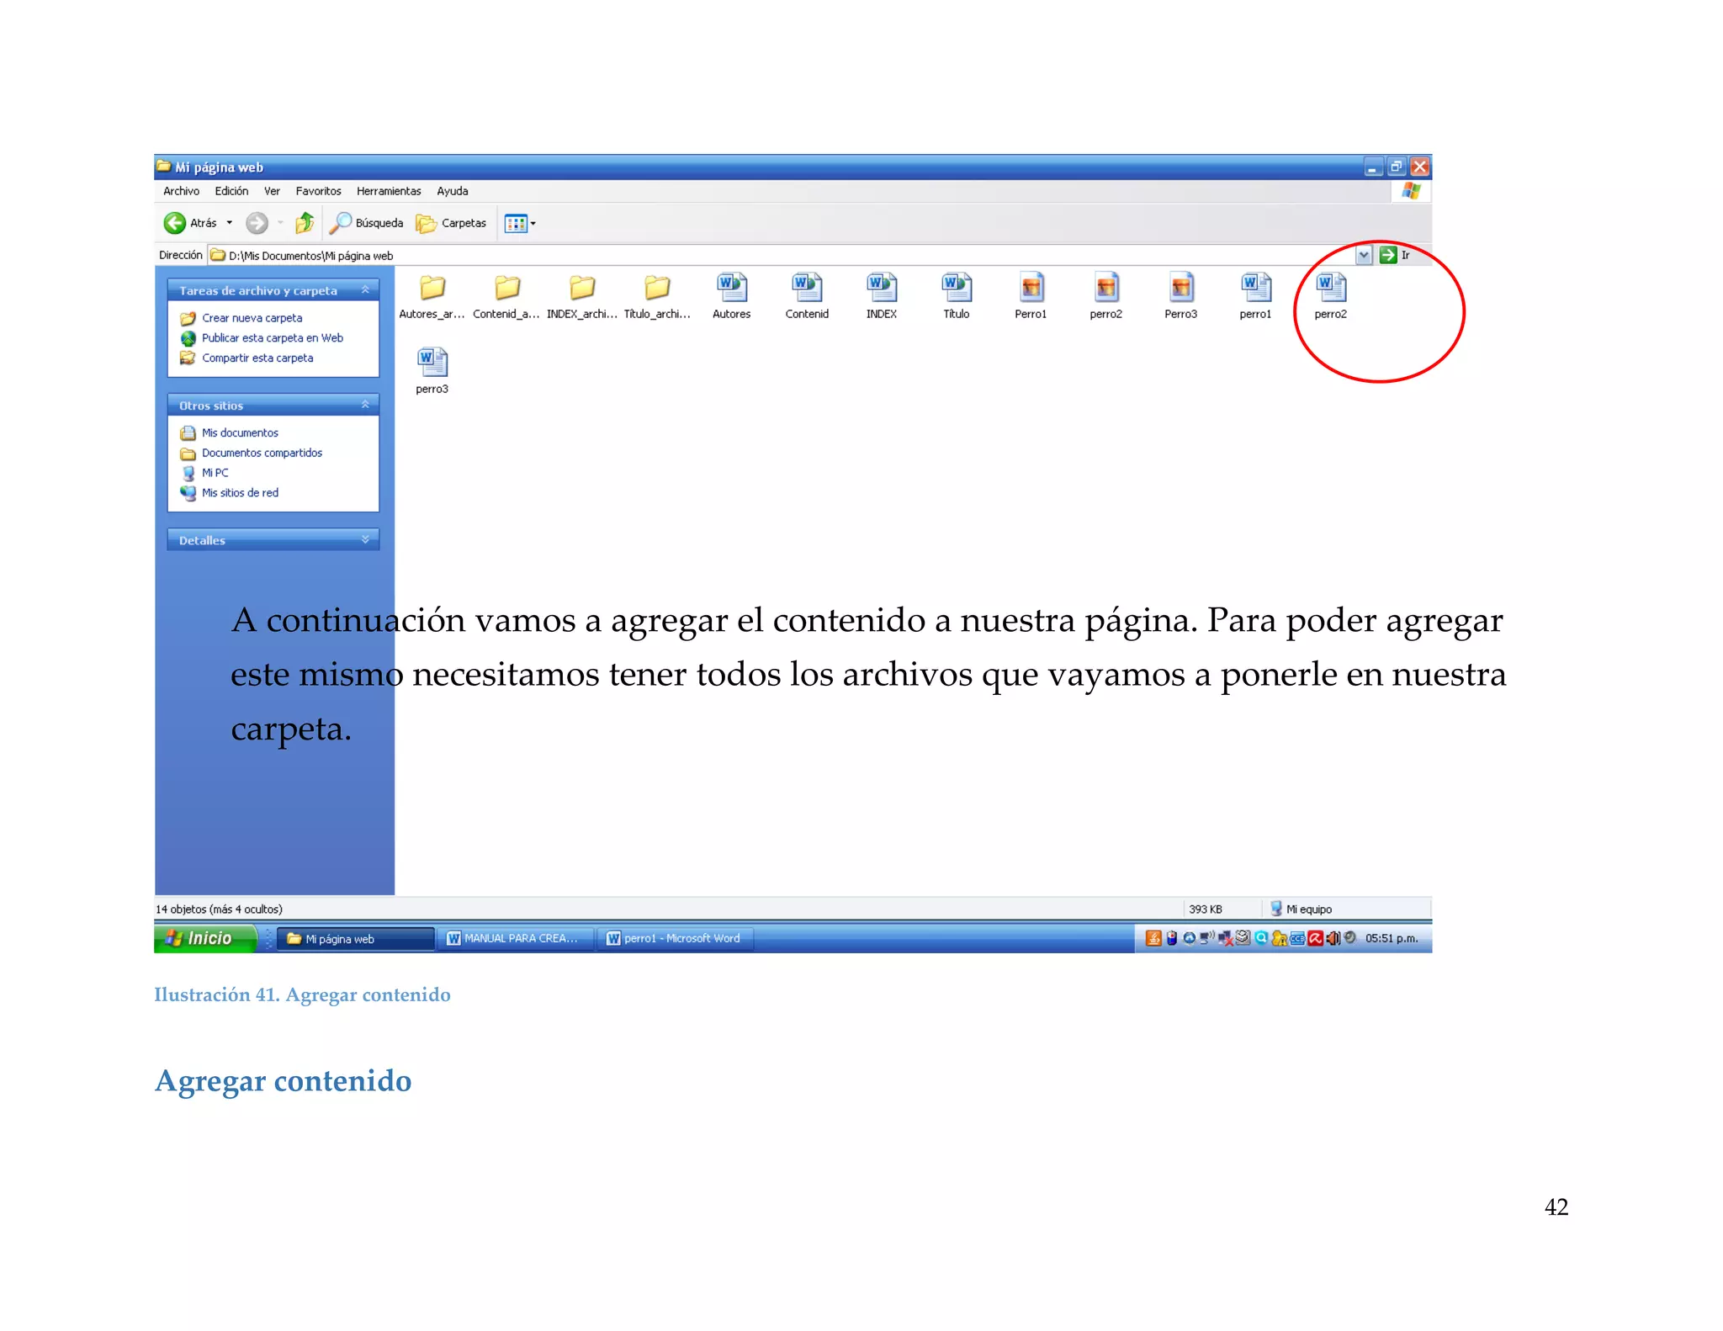Collapse the Otros sitios panel
The height and width of the screenshot is (1331, 1723).
point(365,405)
